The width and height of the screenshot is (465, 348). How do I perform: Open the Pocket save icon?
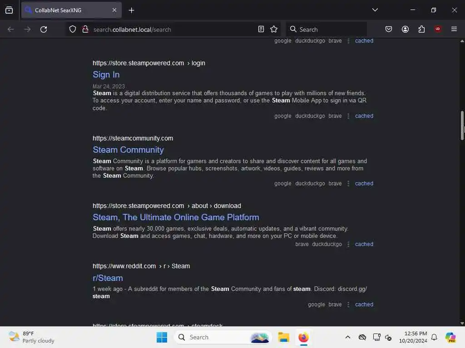(x=389, y=29)
